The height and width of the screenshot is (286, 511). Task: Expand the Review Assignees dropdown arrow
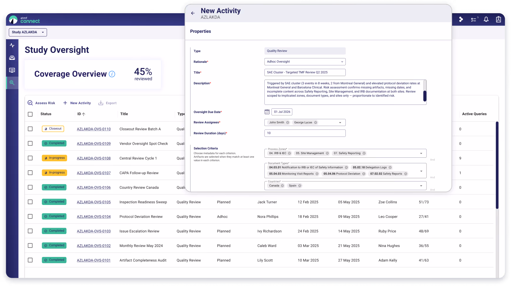(340, 123)
